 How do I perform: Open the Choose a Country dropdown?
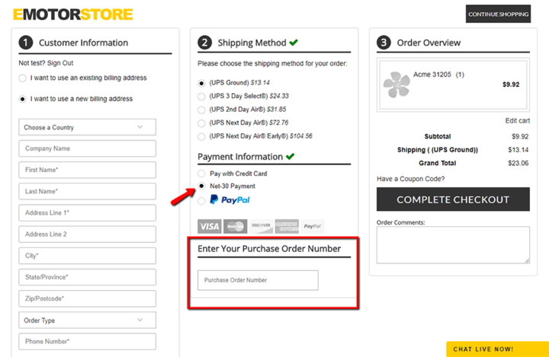coord(87,127)
